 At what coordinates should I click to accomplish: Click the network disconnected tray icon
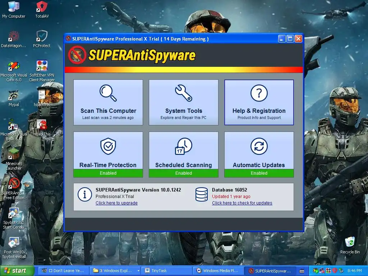click(322, 271)
